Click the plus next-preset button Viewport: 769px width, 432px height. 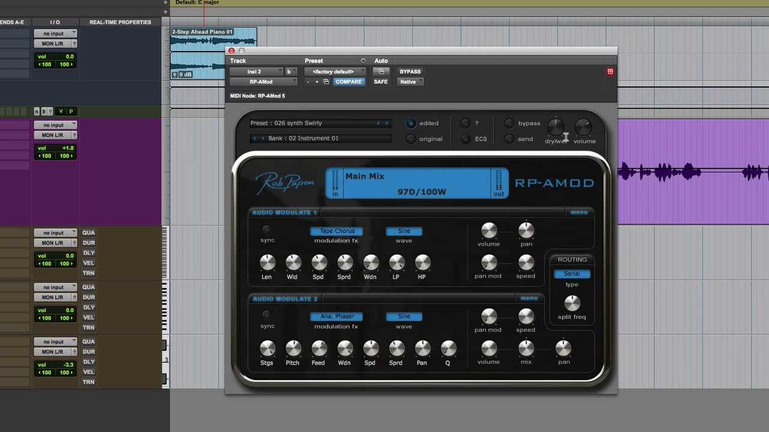(317, 82)
